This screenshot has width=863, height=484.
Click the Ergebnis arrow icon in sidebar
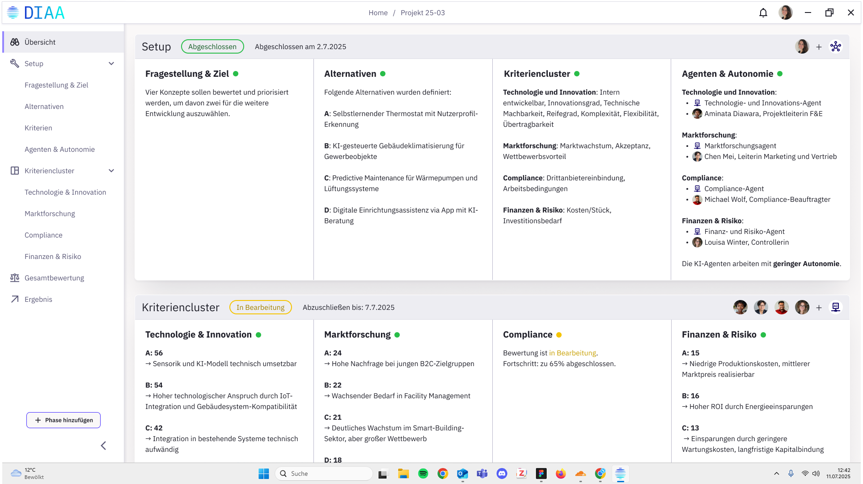coord(15,299)
